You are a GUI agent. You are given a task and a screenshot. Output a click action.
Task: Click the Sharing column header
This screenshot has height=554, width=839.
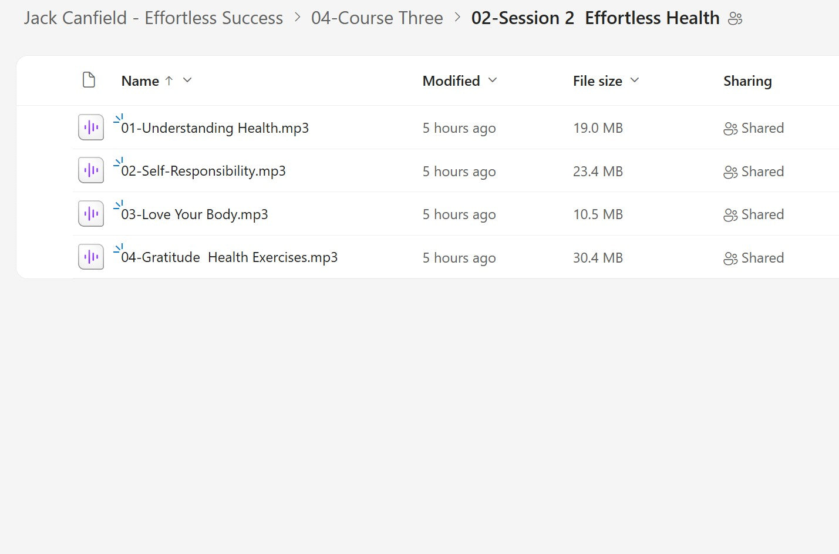747,80
